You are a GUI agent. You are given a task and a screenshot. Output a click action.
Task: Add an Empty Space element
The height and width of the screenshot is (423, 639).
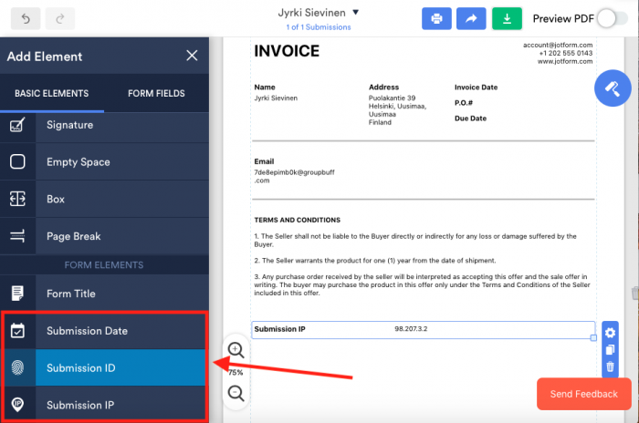pyautogui.click(x=104, y=161)
